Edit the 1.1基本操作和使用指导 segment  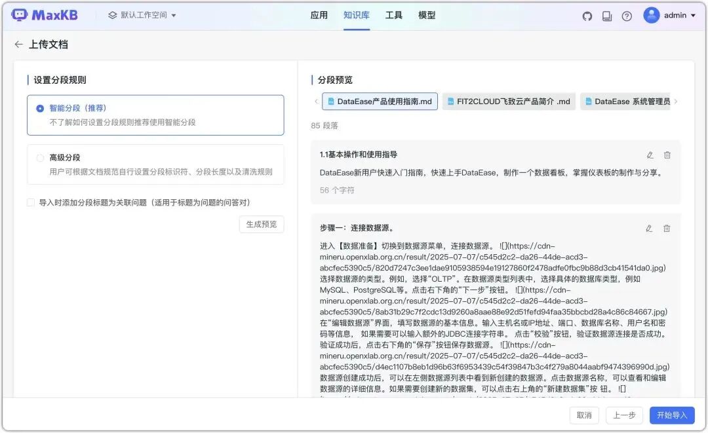tap(650, 155)
